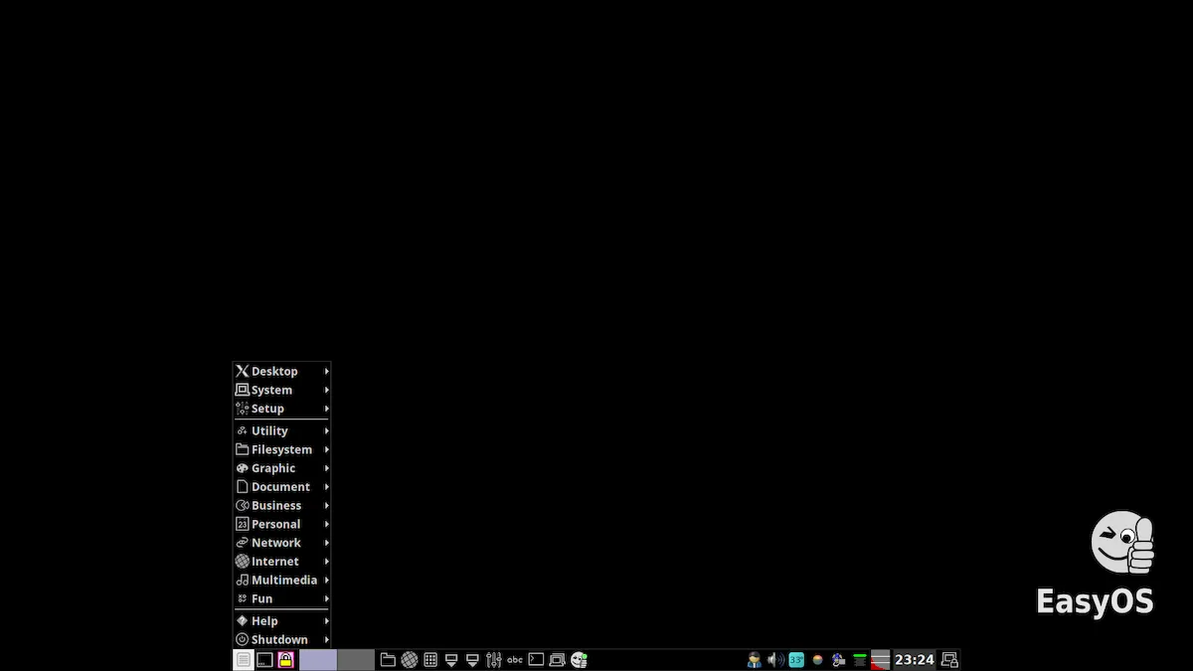This screenshot has width=1193, height=671.
Task: Expand the Help submenu arrow
Action: 326,620
